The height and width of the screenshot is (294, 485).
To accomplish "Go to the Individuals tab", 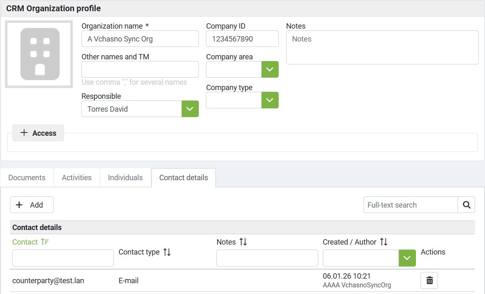I will (x=125, y=178).
